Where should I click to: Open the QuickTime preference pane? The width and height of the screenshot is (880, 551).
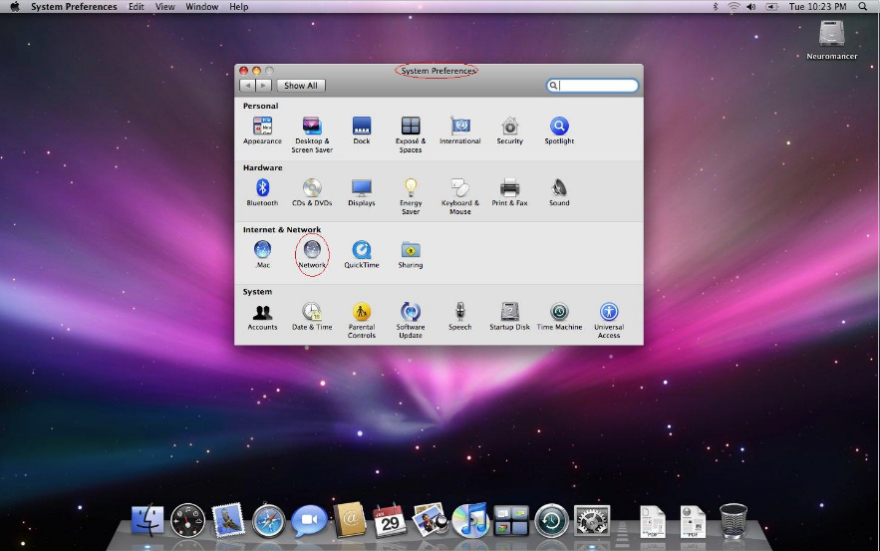click(362, 254)
